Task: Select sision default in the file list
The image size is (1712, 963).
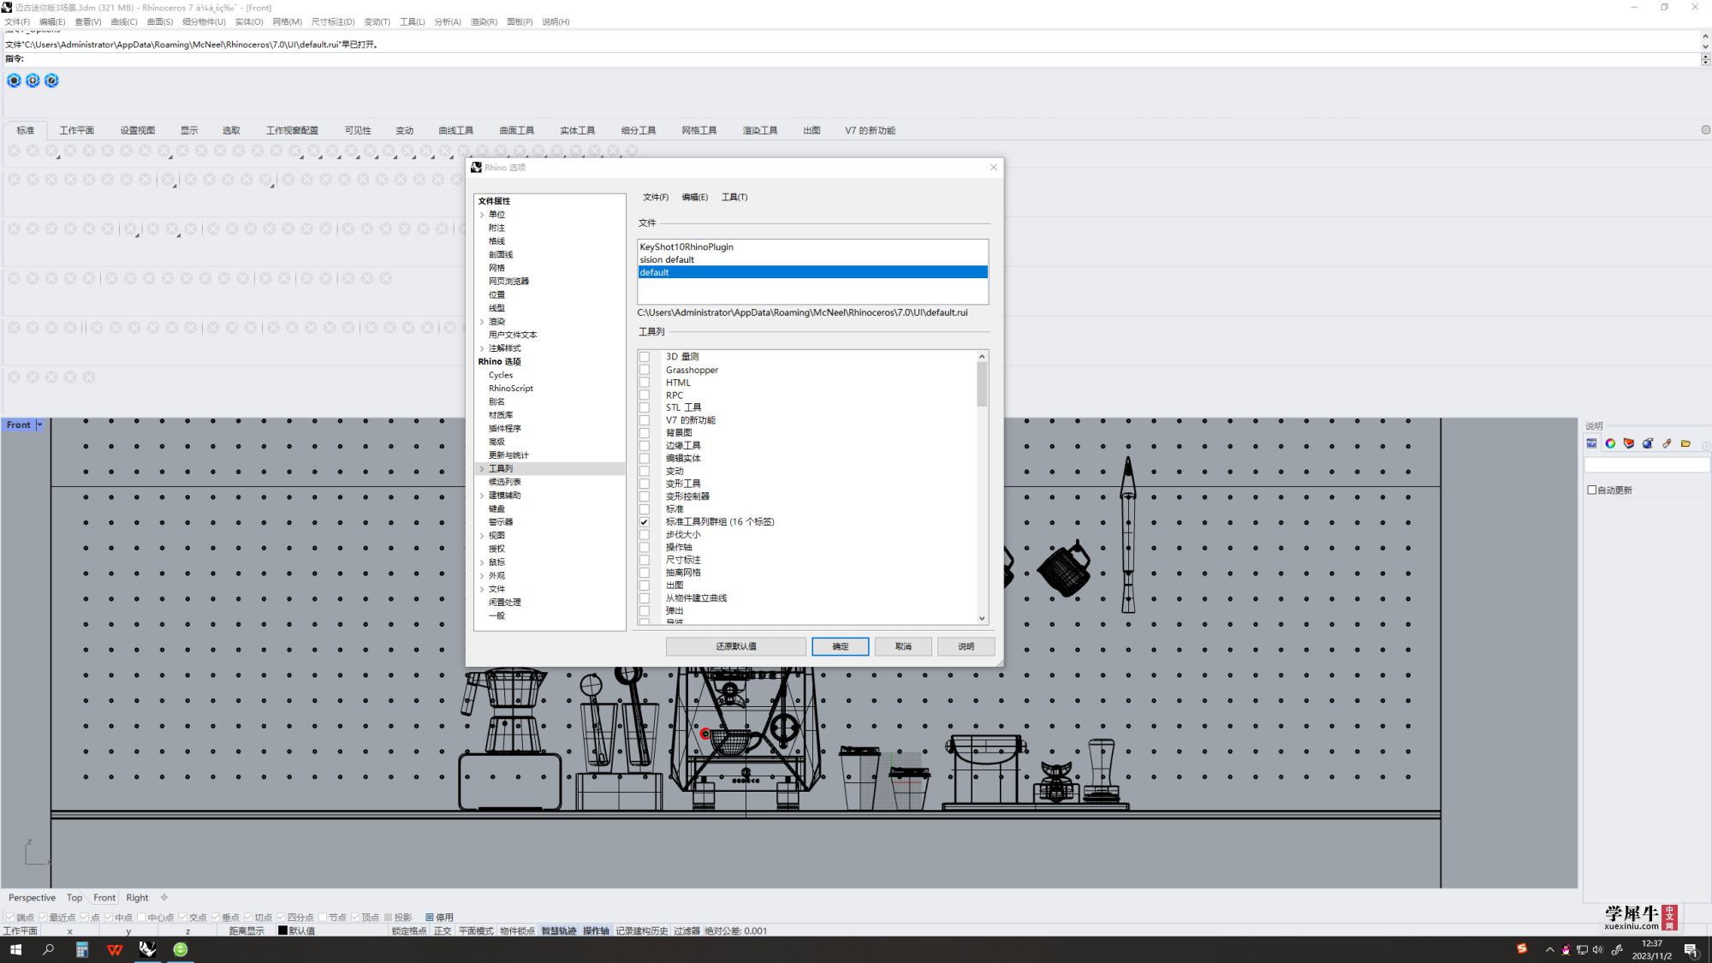Action: coord(812,259)
